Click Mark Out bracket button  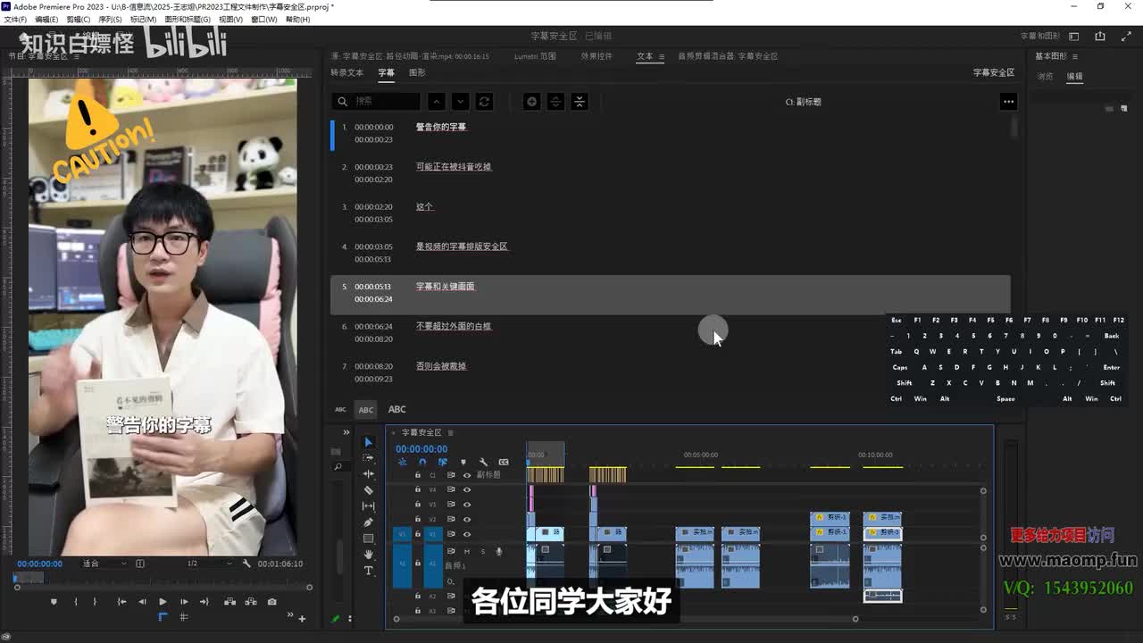click(95, 601)
